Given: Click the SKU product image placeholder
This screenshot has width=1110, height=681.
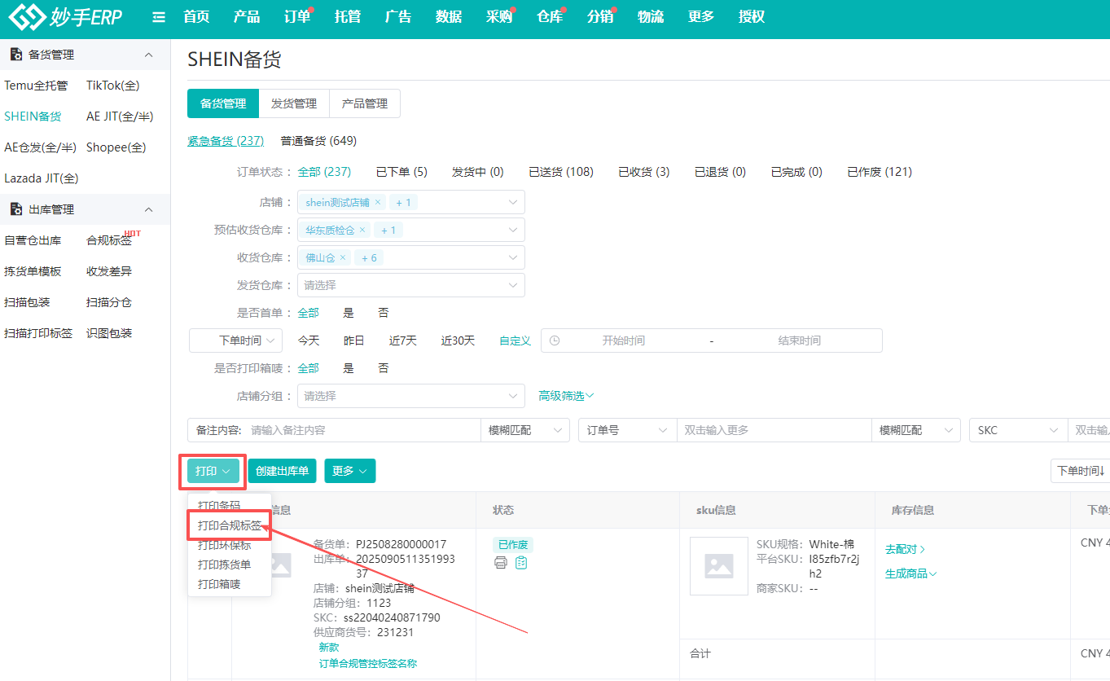Looking at the screenshot, I should 719,566.
